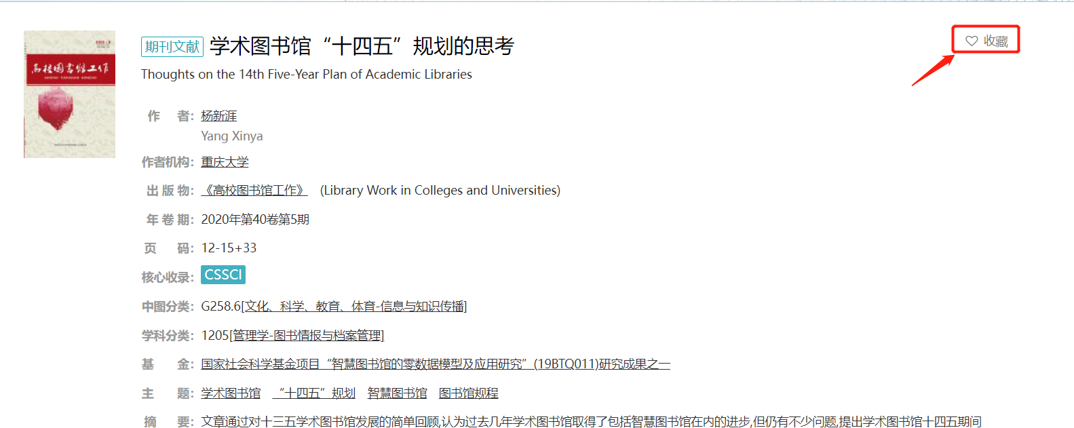Click the heart favorite icon
Image resolution: width=1074 pixels, height=428 pixels.
(x=971, y=41)
